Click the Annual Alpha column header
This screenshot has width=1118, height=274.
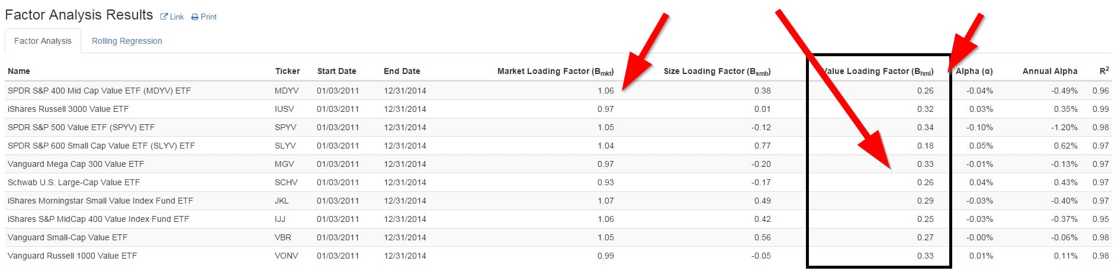click(x=1049, y=71)
